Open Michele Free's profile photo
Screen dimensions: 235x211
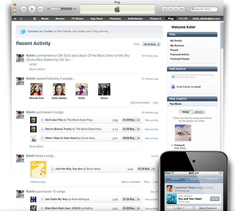[x=36, y=89]
